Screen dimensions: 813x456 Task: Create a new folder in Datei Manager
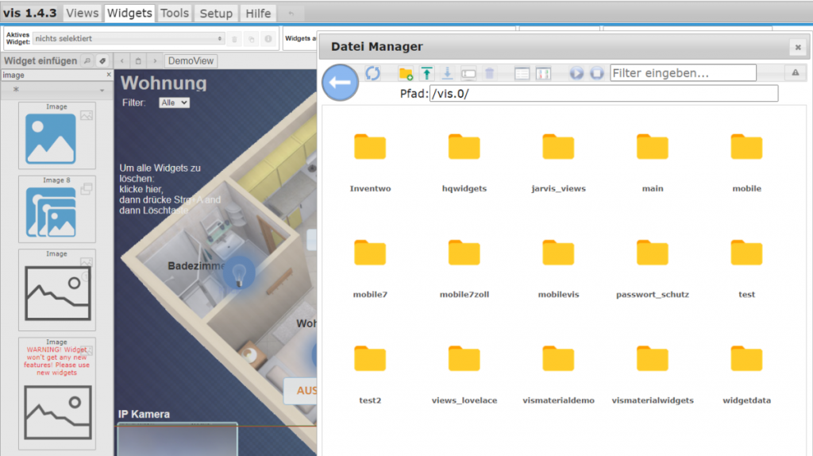coord(406,73)
